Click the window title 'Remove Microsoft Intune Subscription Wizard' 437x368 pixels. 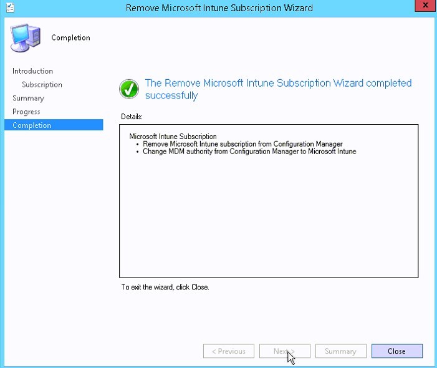[219, 8]
